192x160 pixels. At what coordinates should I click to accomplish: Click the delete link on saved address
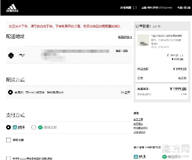[x=125, y=51]
